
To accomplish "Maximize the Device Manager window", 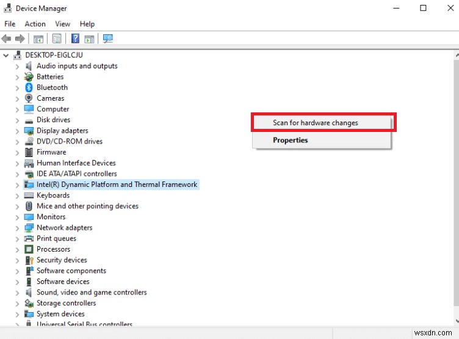I will pyautogui.click(x=423, y=8).
